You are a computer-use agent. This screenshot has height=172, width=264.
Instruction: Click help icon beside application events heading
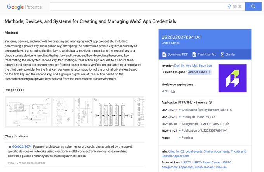point(210,103)
